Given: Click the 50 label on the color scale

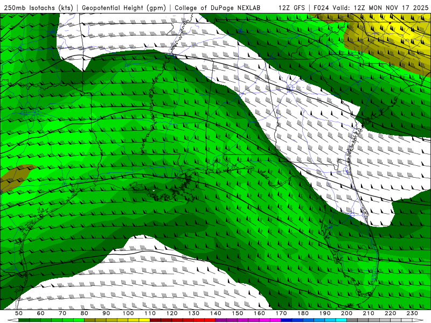Looking at the screenshot, I should tap(19, 313).
